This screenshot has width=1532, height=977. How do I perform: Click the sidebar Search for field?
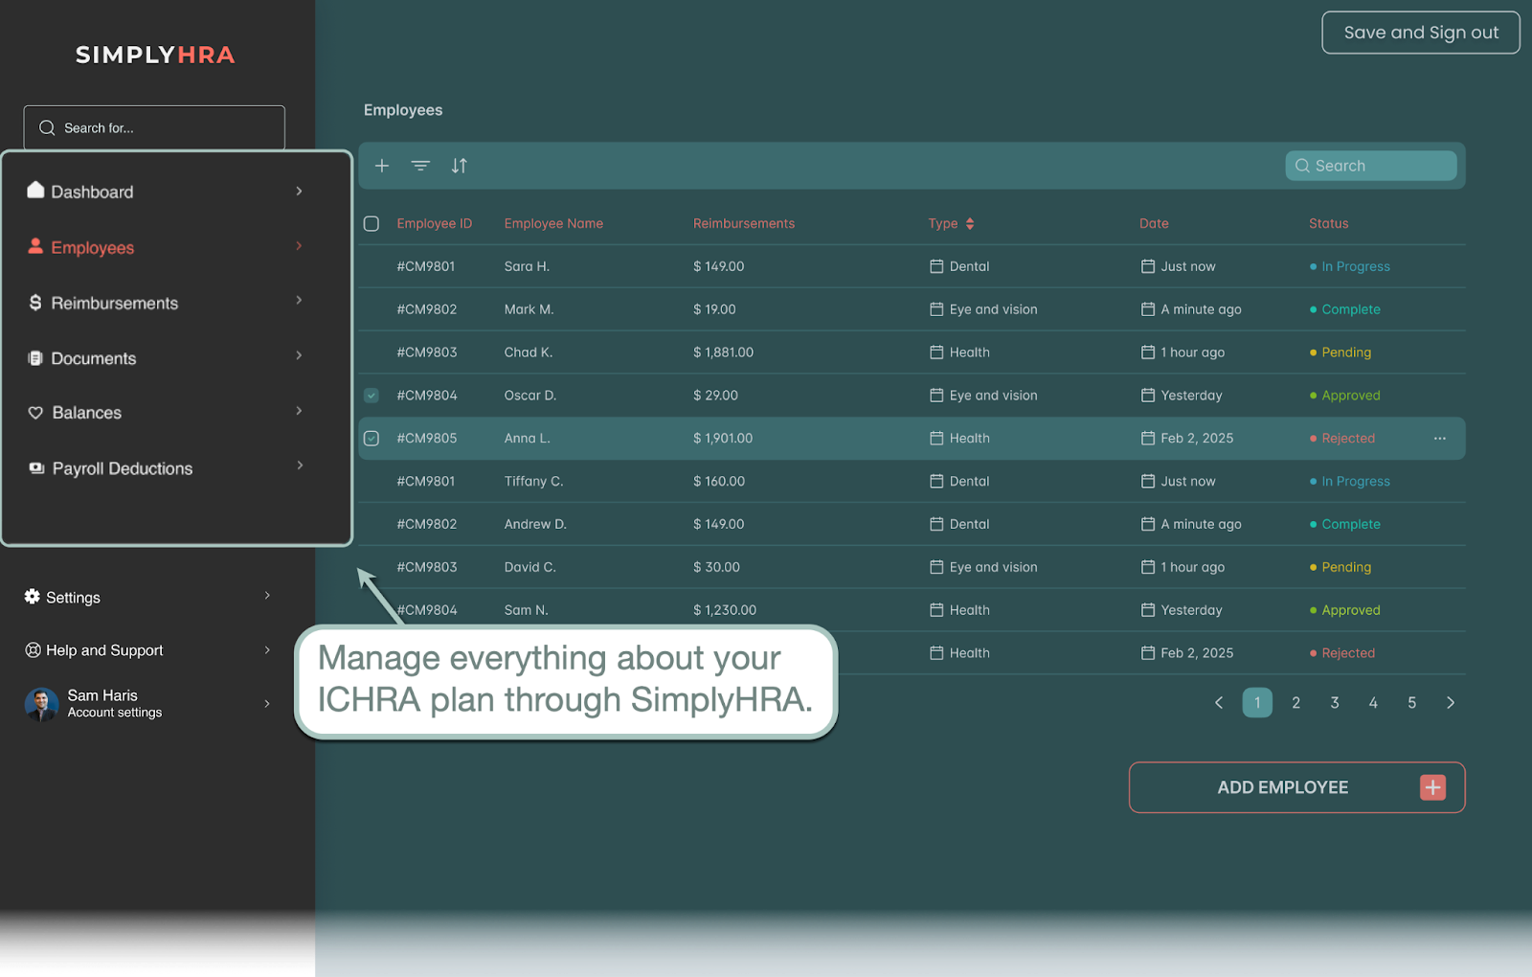pyautogui.click(x=154, y=127)
